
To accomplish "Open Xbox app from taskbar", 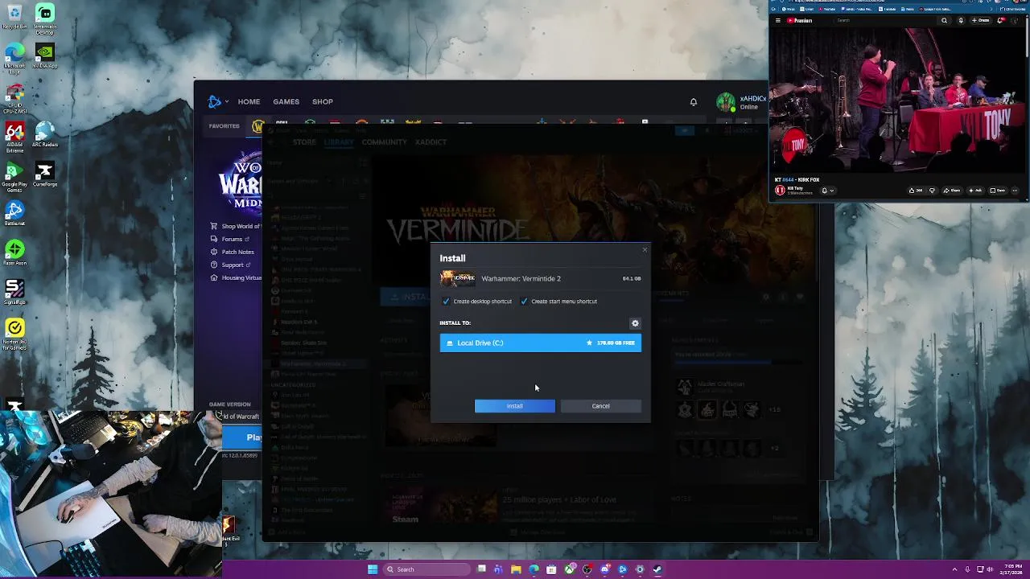I will click(569, 569).
